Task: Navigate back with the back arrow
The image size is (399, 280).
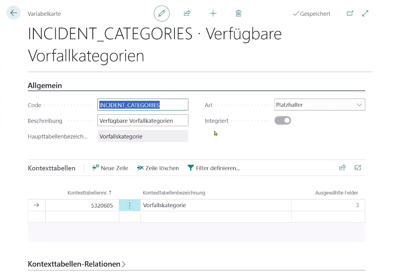Action: click(x=13, y=12)
